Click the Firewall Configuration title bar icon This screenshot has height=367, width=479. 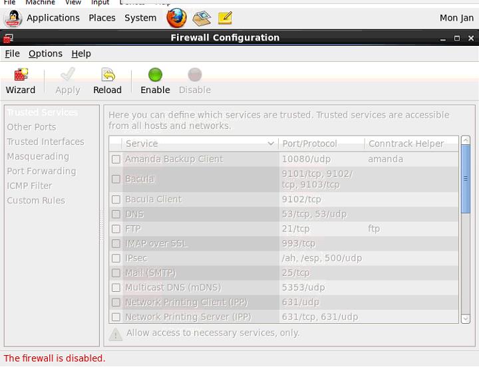coord(8,38)
